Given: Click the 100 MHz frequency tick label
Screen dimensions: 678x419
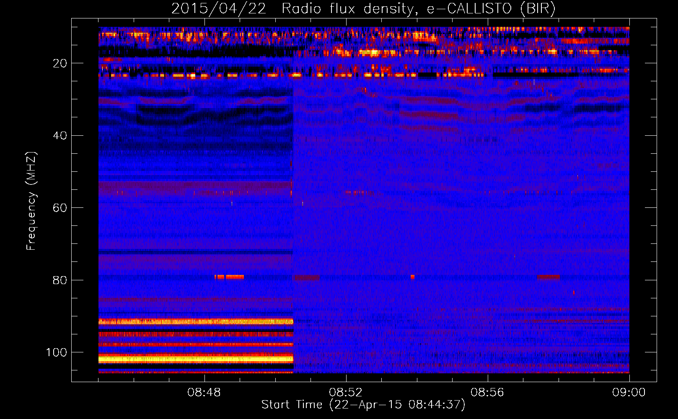Looking at the screenshot, I should click(x=57, y=352).
